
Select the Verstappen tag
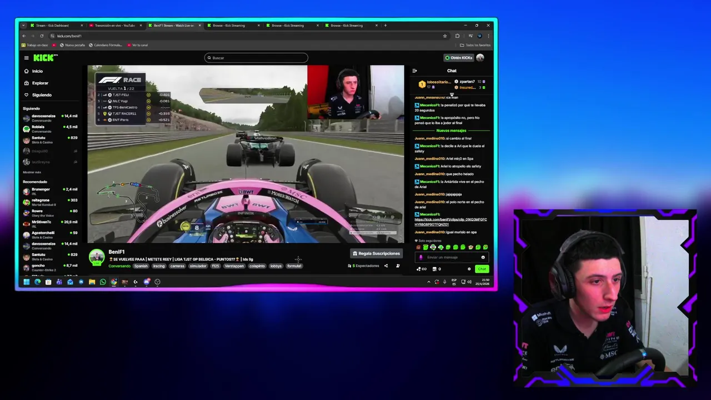click(x=234, y=266)
